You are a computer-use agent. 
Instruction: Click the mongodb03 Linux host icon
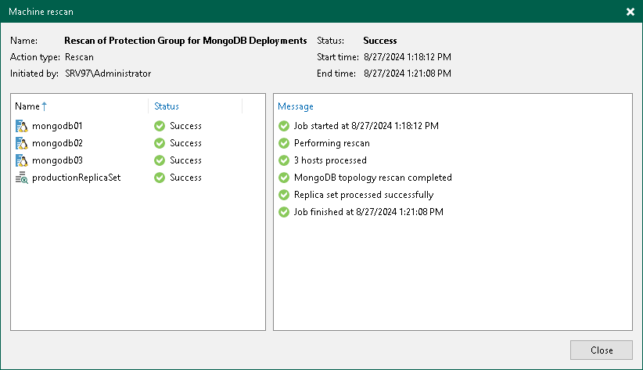click(x=22, y=160)
